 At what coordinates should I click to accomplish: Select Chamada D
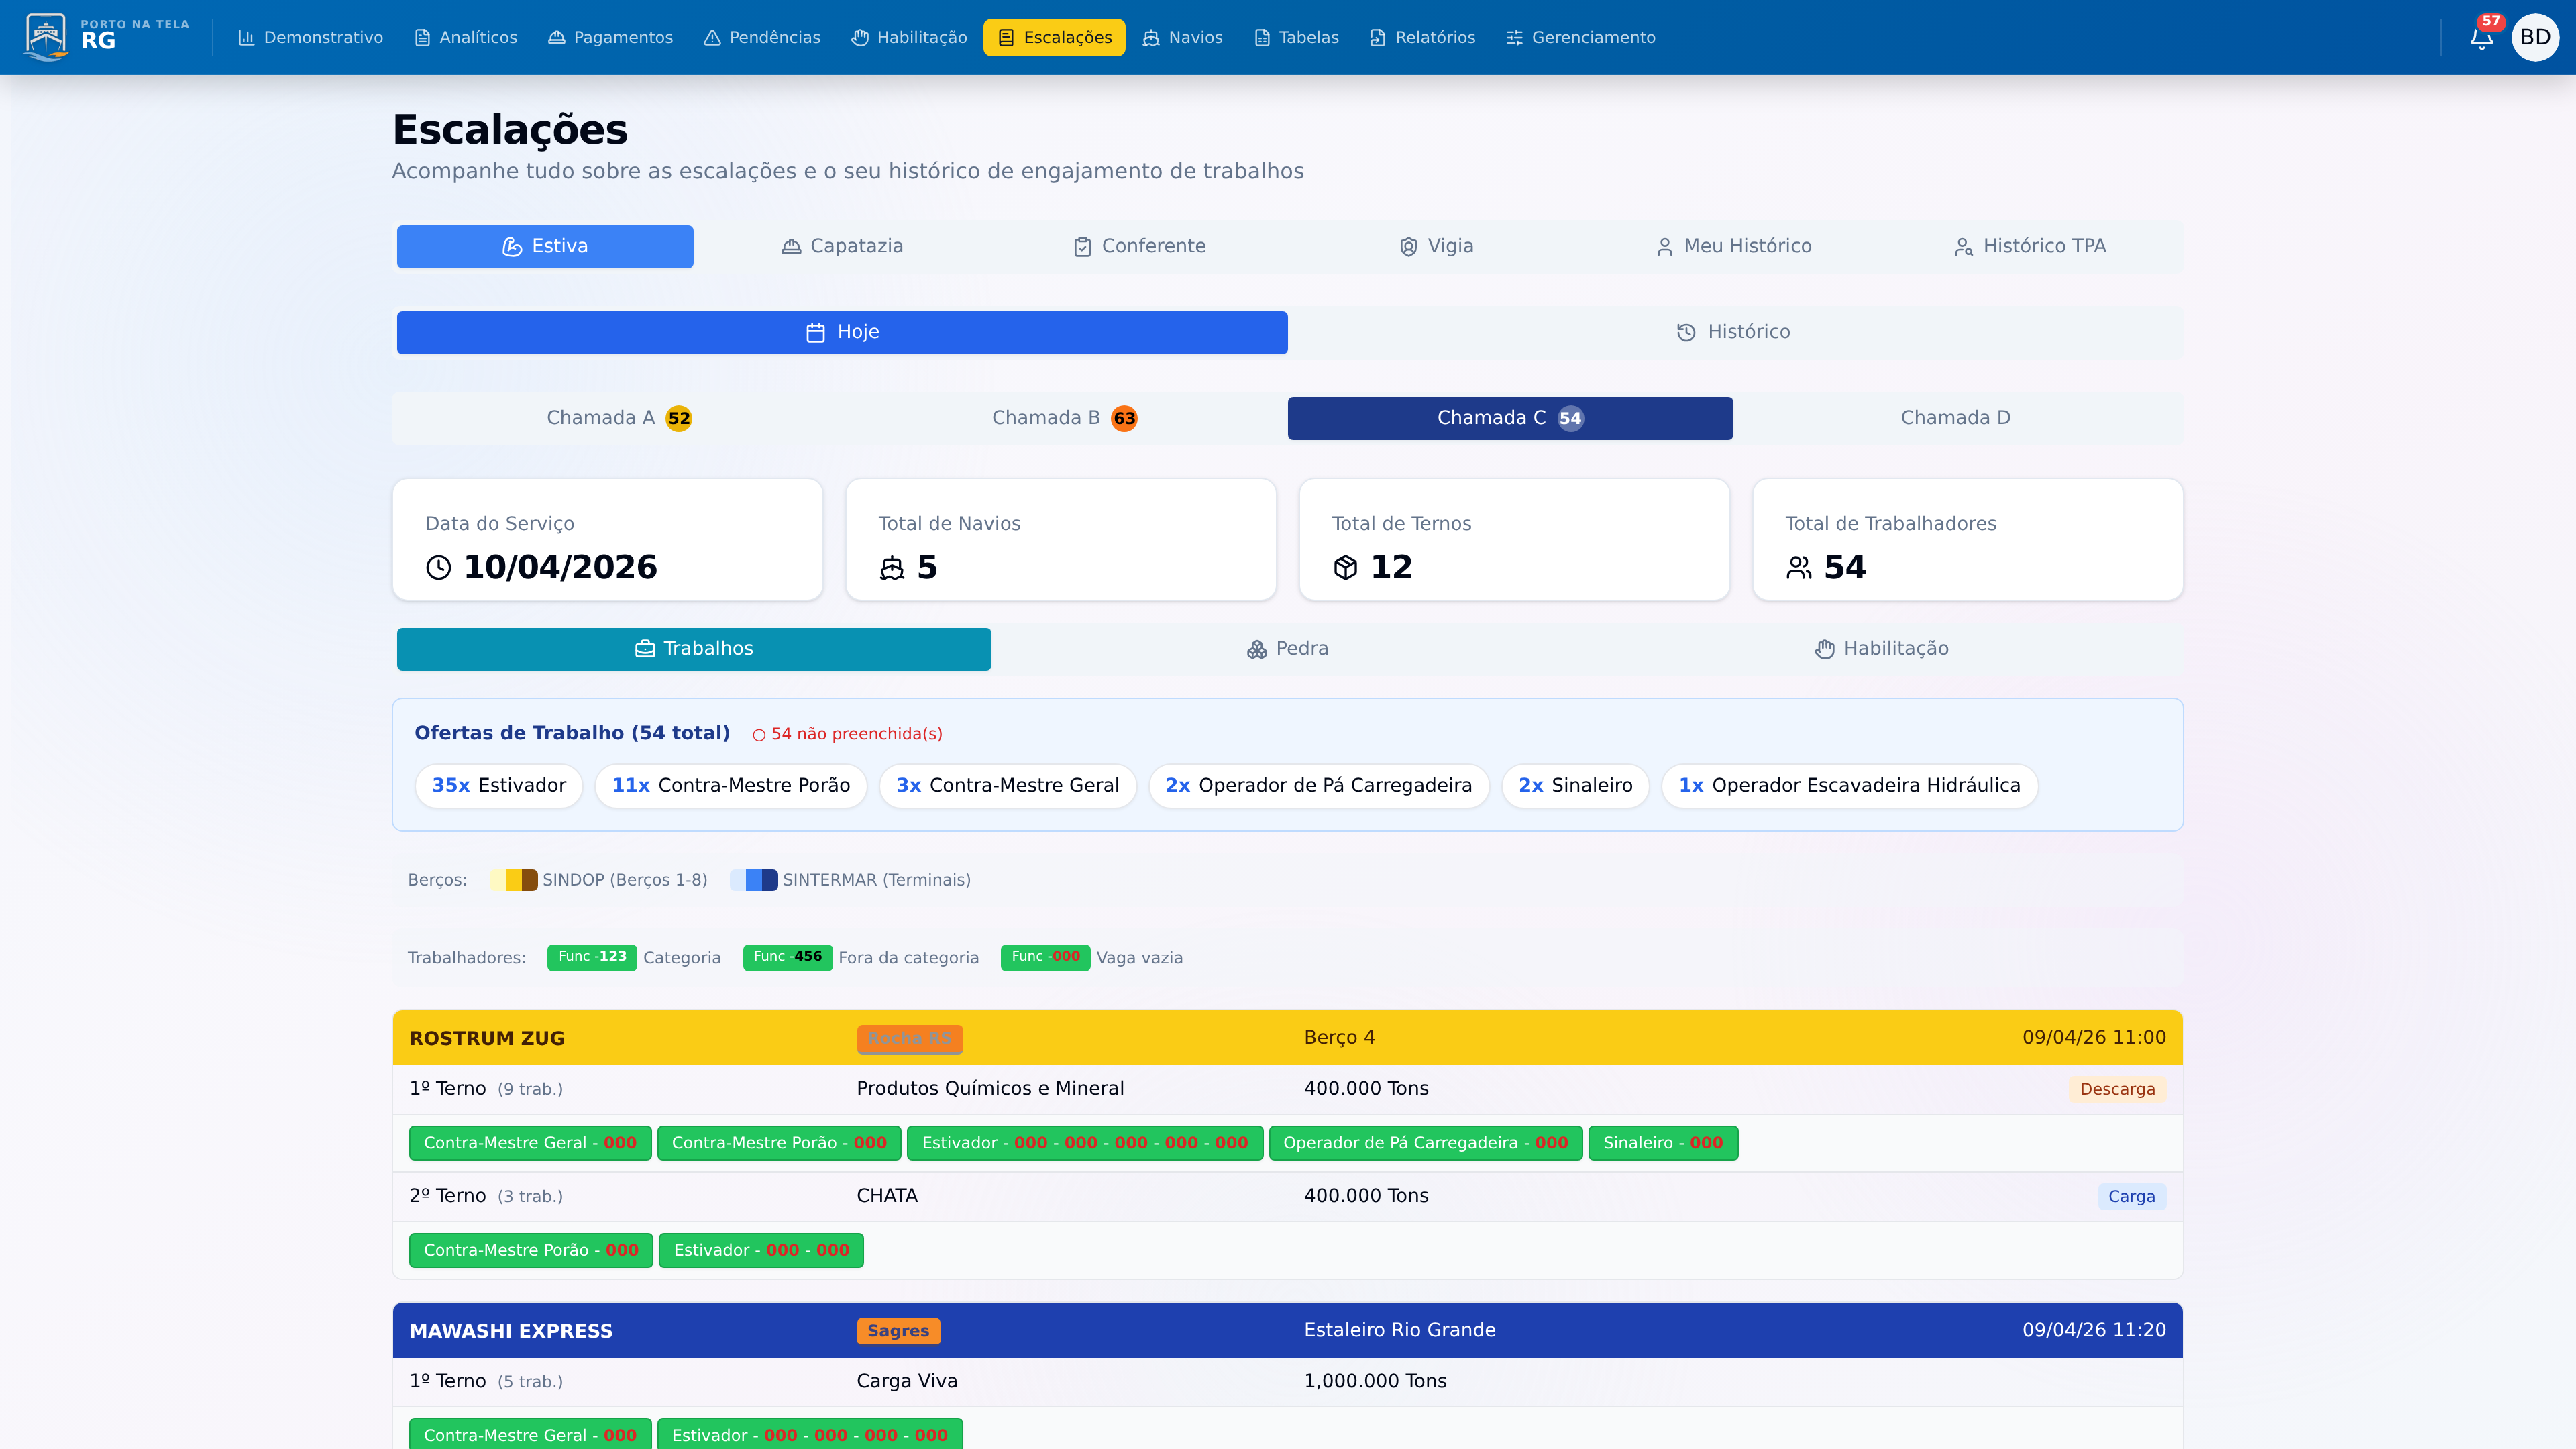click(1955, 418)
